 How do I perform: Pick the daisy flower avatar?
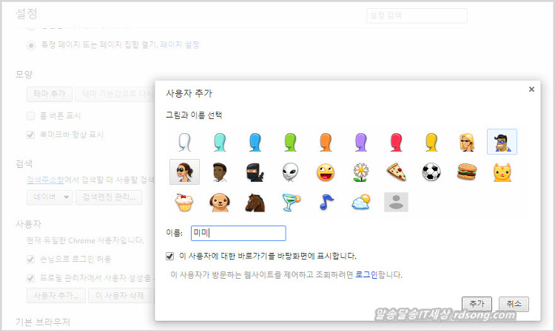click(x=360, y=172)
